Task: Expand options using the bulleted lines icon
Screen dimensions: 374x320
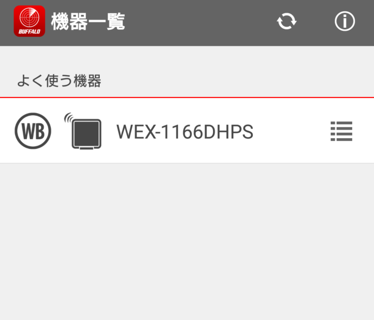Action: pyautogui.click(x=341, y=131)
